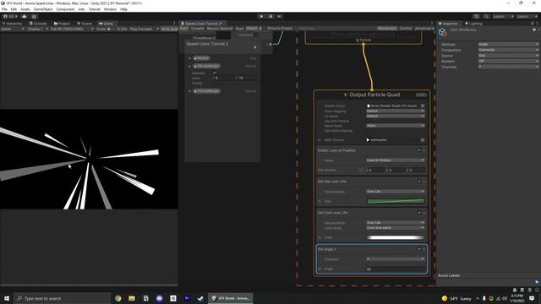Click Save in the VFX Graph toolbar

click(x=239, y=29)
